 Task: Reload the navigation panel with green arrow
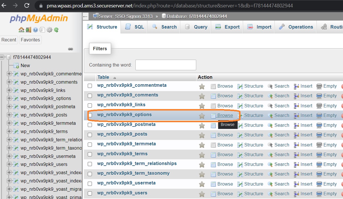point(56,30)
